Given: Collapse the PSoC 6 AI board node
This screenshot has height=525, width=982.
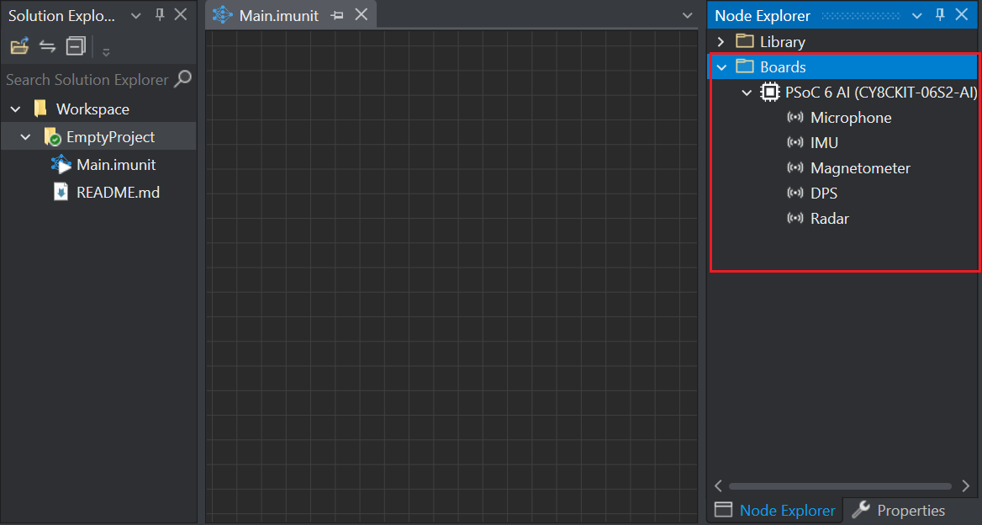Looking at the screenshot, I should (747, 93).
